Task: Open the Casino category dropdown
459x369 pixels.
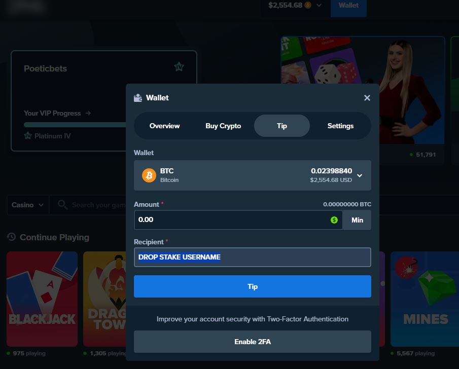Action: coord(28,205)
